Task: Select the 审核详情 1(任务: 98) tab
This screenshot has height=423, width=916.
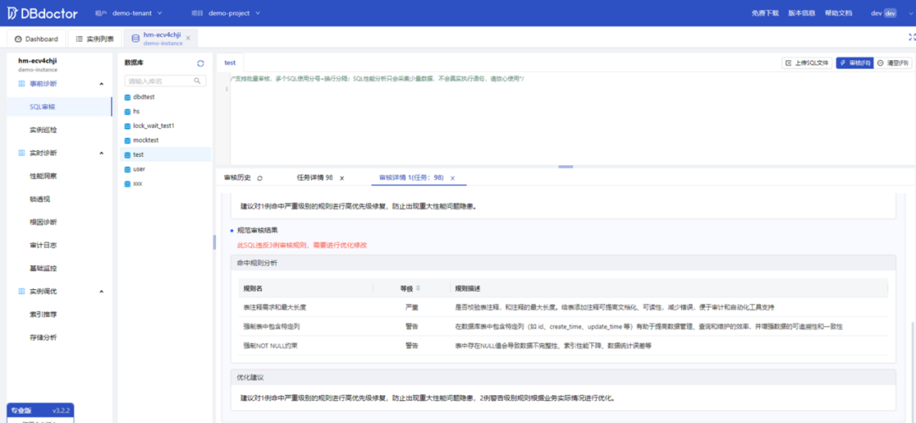Action: click(411, 178)
